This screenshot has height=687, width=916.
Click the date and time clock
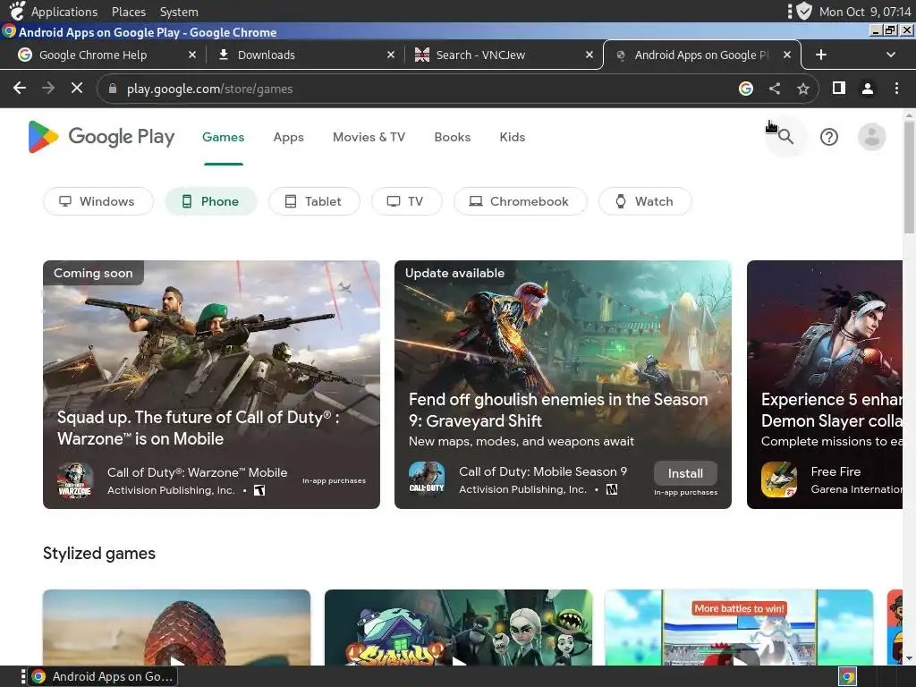[865, 12]
